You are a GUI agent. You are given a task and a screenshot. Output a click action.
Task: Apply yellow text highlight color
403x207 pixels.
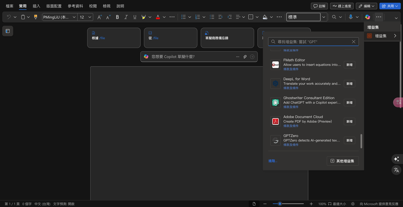point(144,17)
